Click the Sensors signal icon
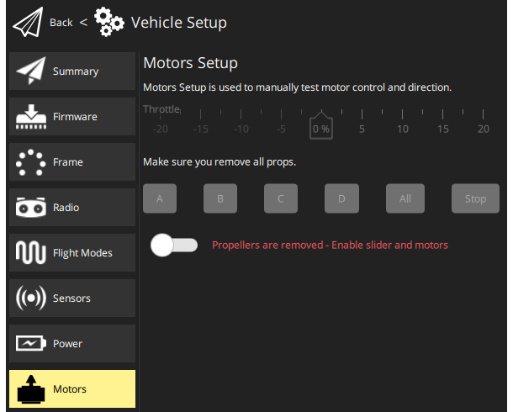The width and height of the screenshot is (513, 412). pyautogui.click(x=30, y=298)
